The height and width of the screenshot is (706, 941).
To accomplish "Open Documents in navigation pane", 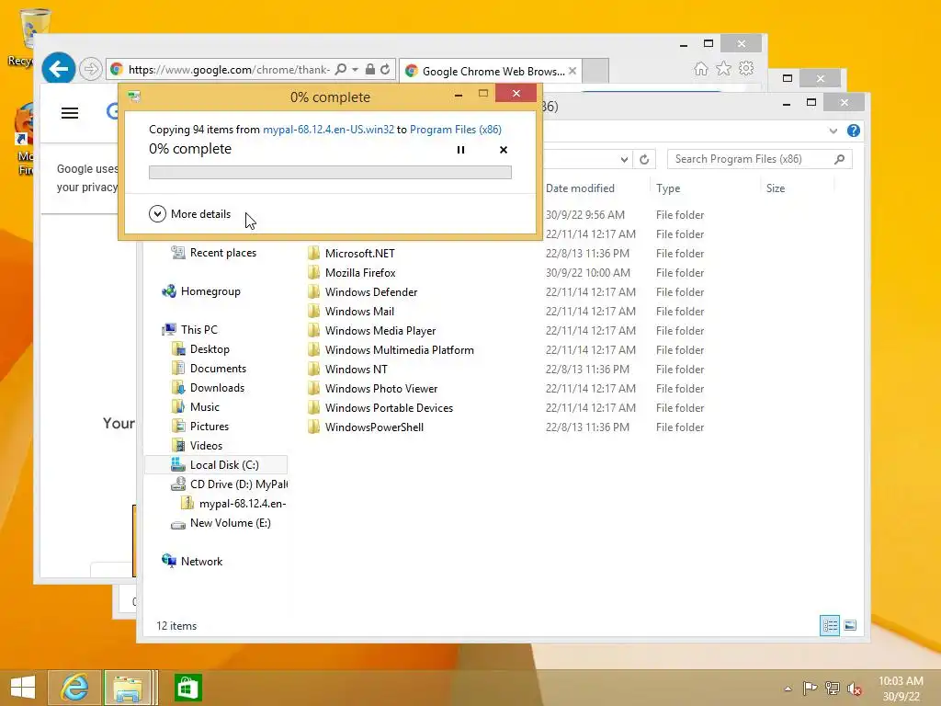I will (x=209, y=368).
